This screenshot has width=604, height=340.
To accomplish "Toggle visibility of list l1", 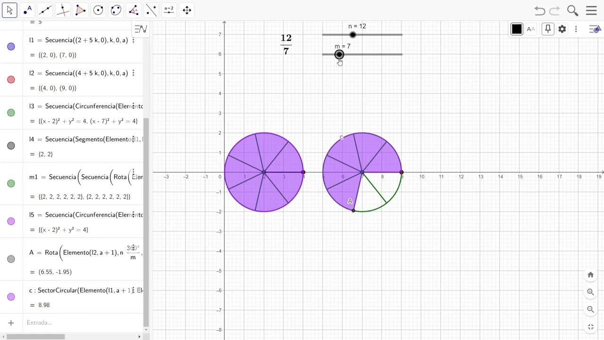I will 11,46.
